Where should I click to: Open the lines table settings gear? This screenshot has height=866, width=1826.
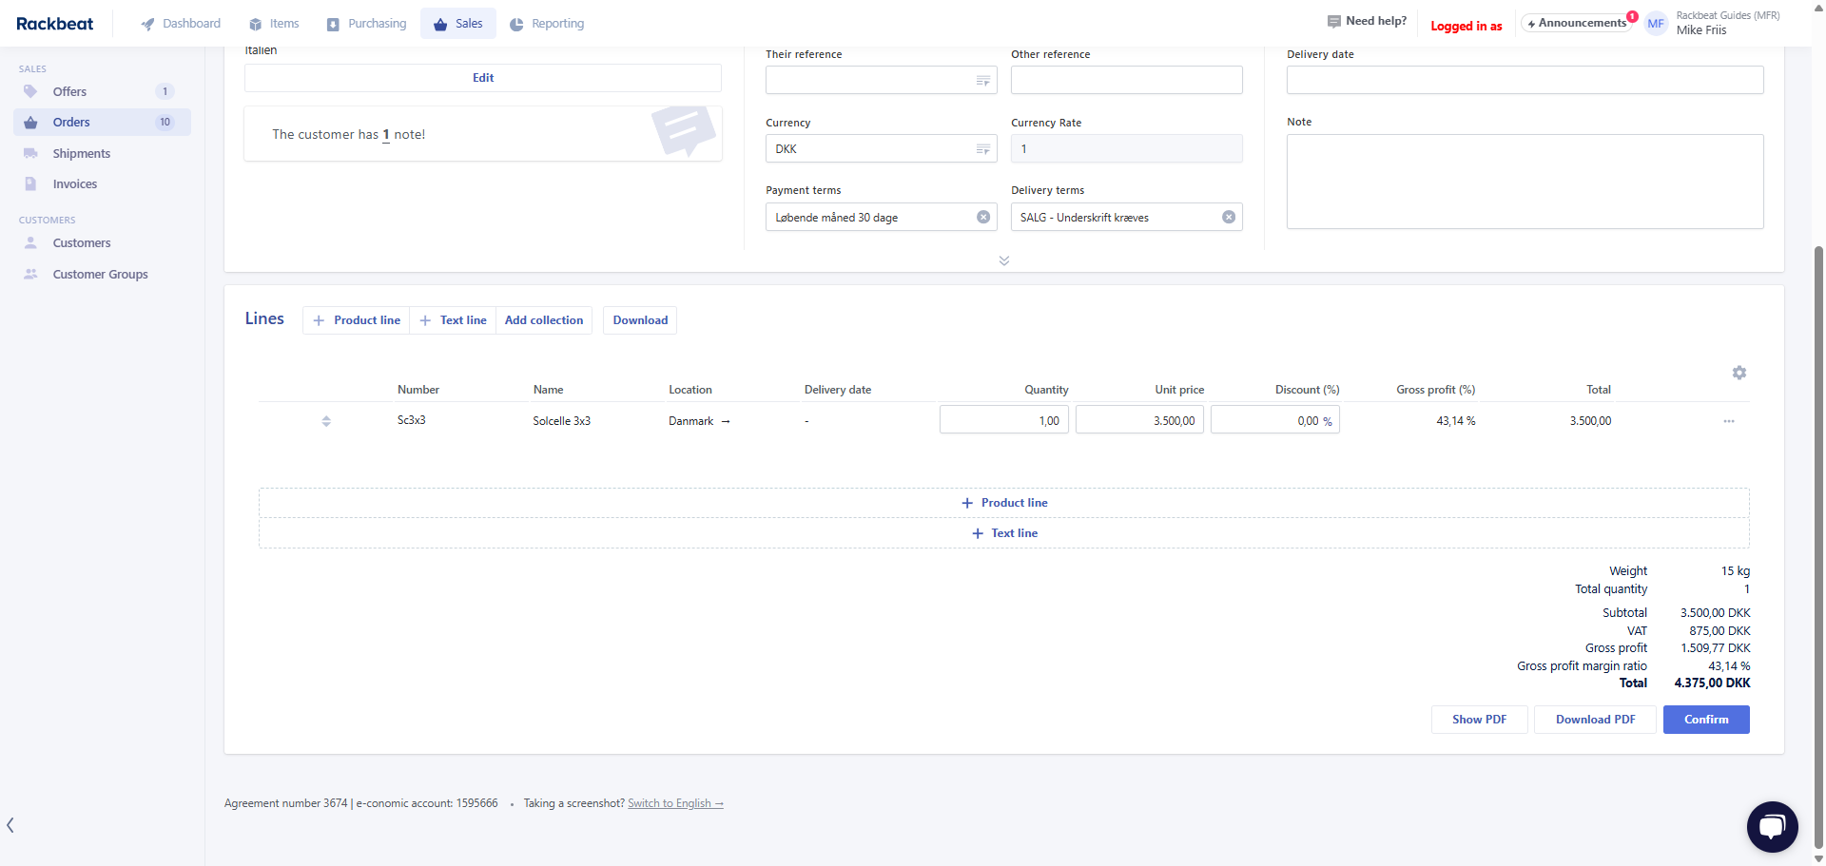(x=1739, y=373)
